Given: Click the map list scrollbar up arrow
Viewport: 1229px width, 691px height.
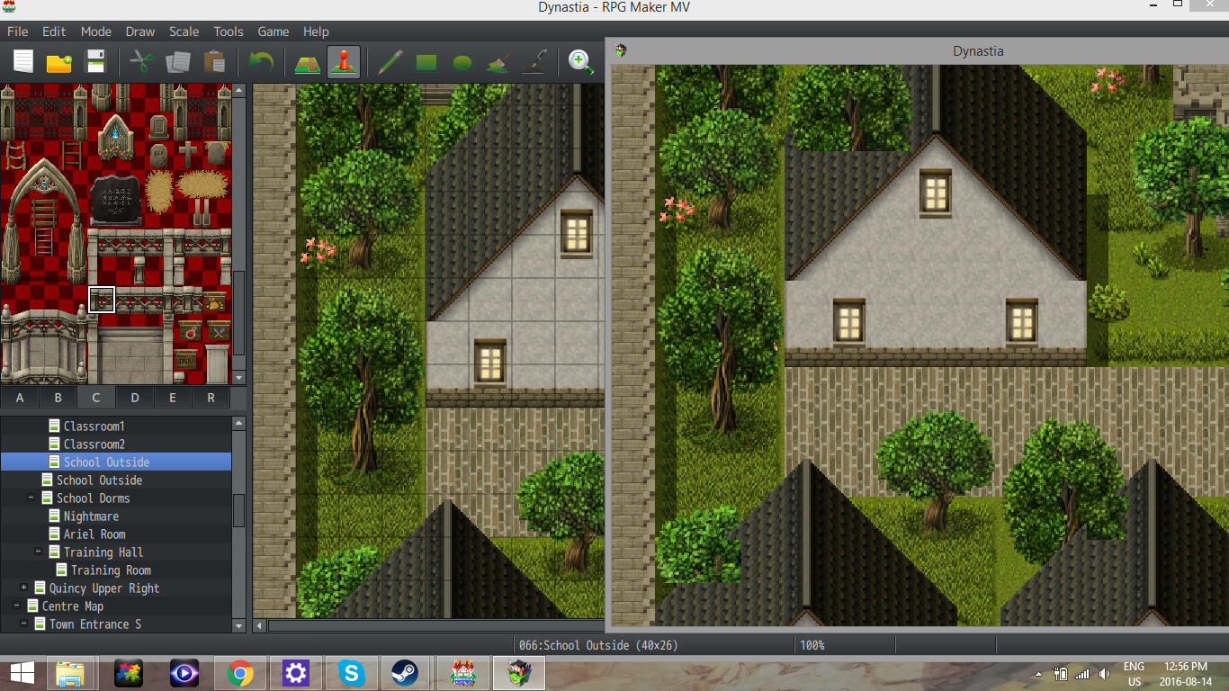Looking at the screenshot, I should pos(239,423).
